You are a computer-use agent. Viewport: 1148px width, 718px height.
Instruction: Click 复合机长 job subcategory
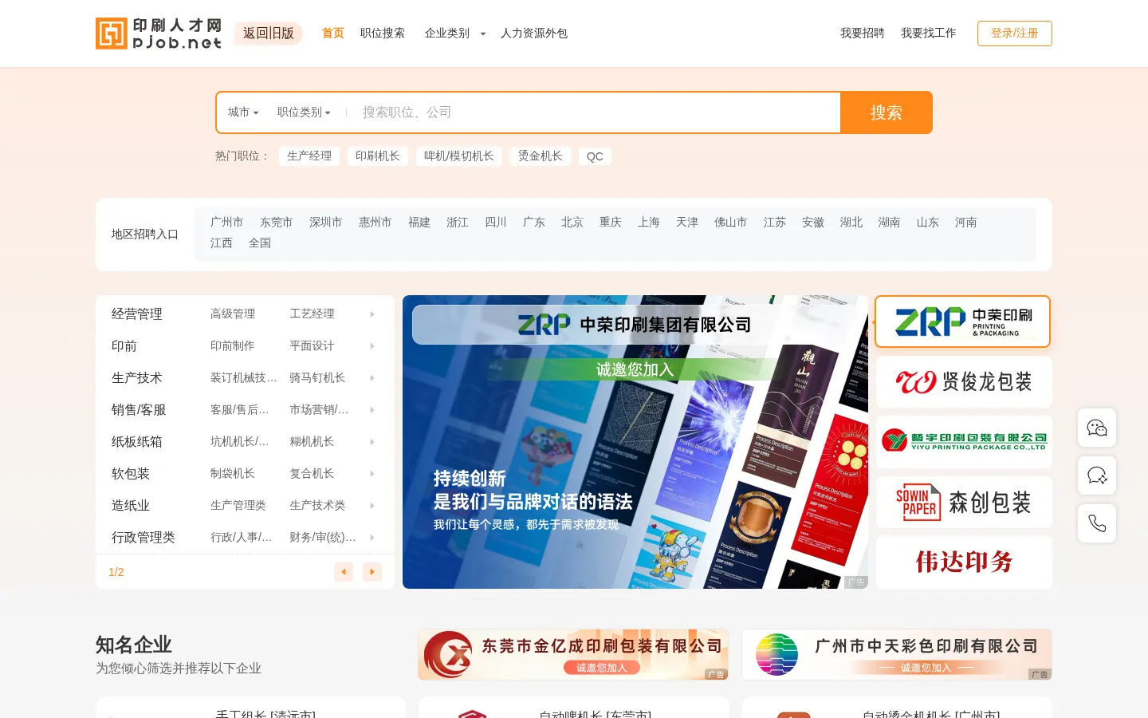coord(313,474)
